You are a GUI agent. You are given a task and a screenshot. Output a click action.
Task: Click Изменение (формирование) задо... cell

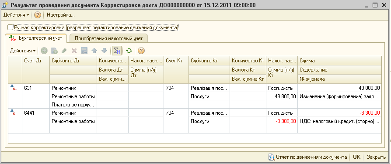click(x=339, y=96)
